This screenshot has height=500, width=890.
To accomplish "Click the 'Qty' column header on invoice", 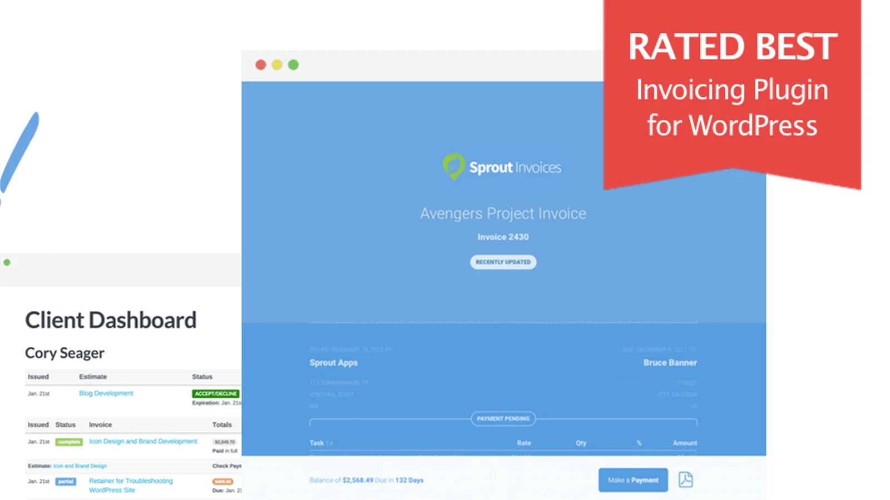I will 581,443.
